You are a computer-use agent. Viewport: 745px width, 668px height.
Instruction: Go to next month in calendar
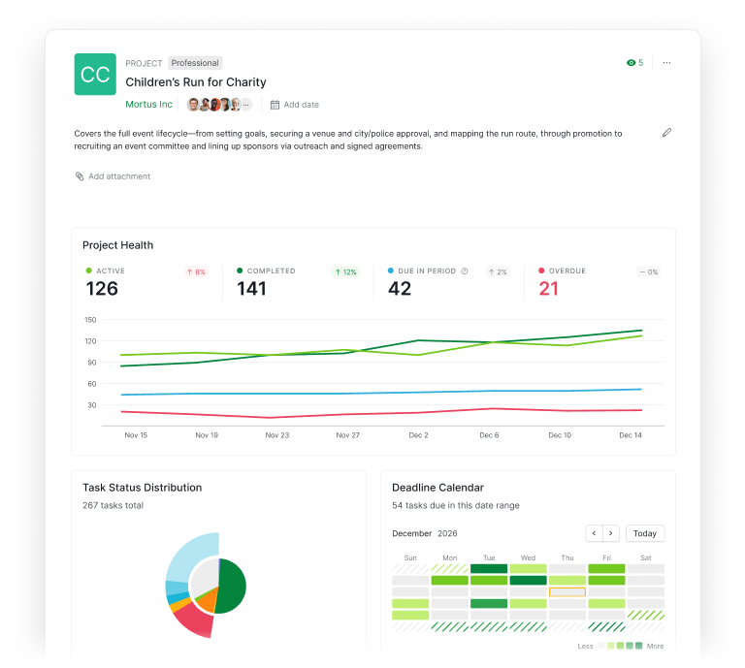pyautogui.click(x=610, y=533)
